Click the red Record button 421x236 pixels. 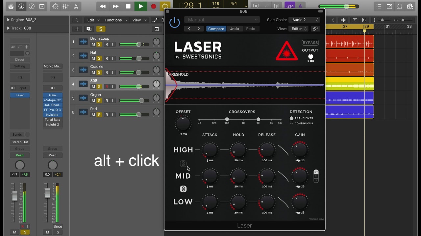[153, 6]
